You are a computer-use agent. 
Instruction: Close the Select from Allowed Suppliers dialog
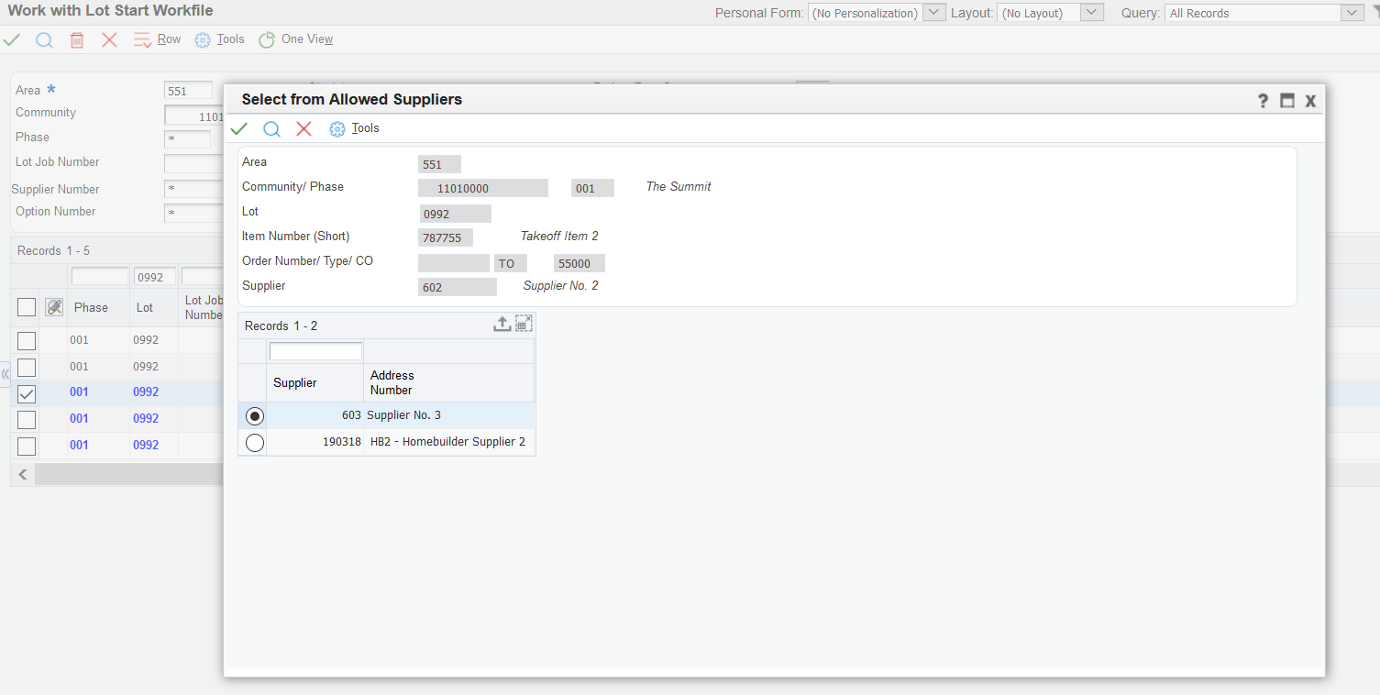pyautogui.click(x=1310, y=101)
